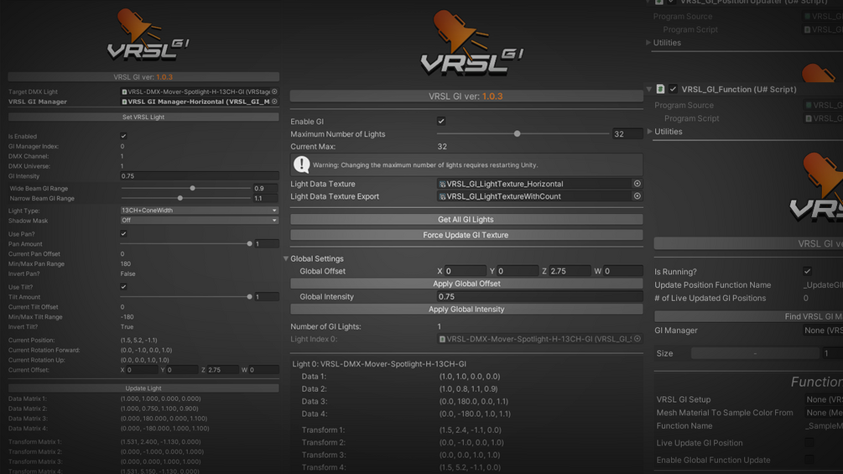Click the Get All GI Lights button

(466, 219)
